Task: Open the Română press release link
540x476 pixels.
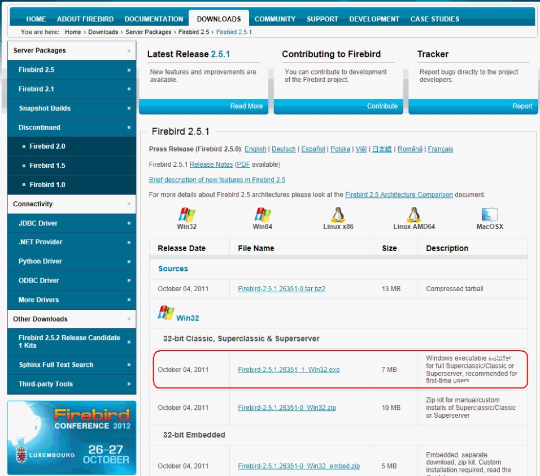Action: click(x=410, y=149)
